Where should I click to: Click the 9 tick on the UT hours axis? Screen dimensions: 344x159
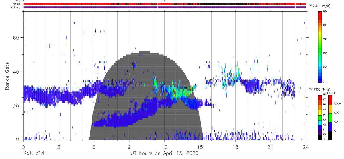pos(129,147)
